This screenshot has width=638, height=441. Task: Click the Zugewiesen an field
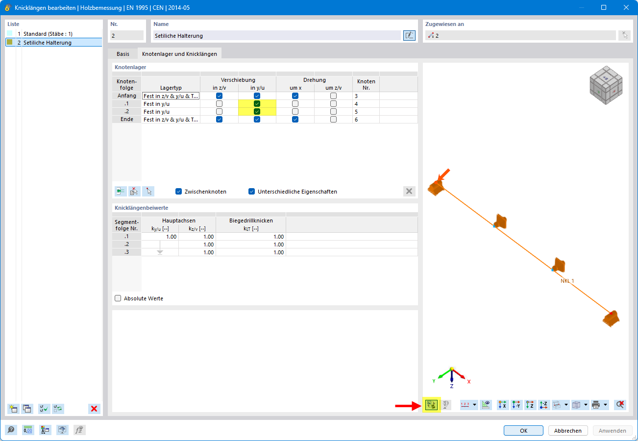520,35
